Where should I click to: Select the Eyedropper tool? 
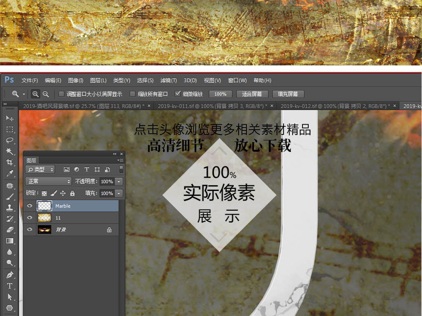pos(10,174)
